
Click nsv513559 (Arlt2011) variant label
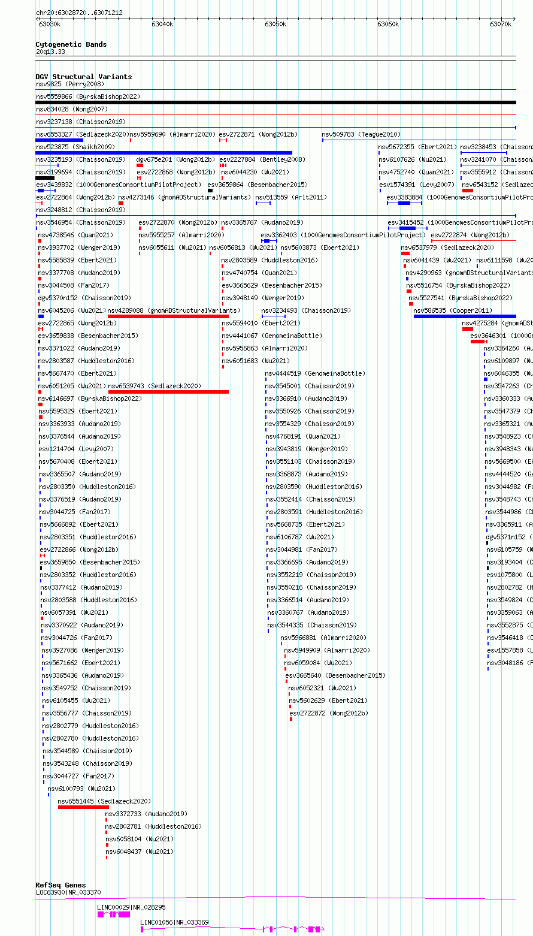click(291, 197)
